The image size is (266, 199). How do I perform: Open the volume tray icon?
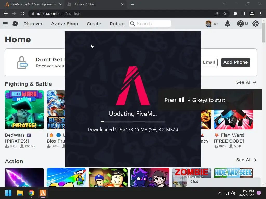(x=234, y=193)
